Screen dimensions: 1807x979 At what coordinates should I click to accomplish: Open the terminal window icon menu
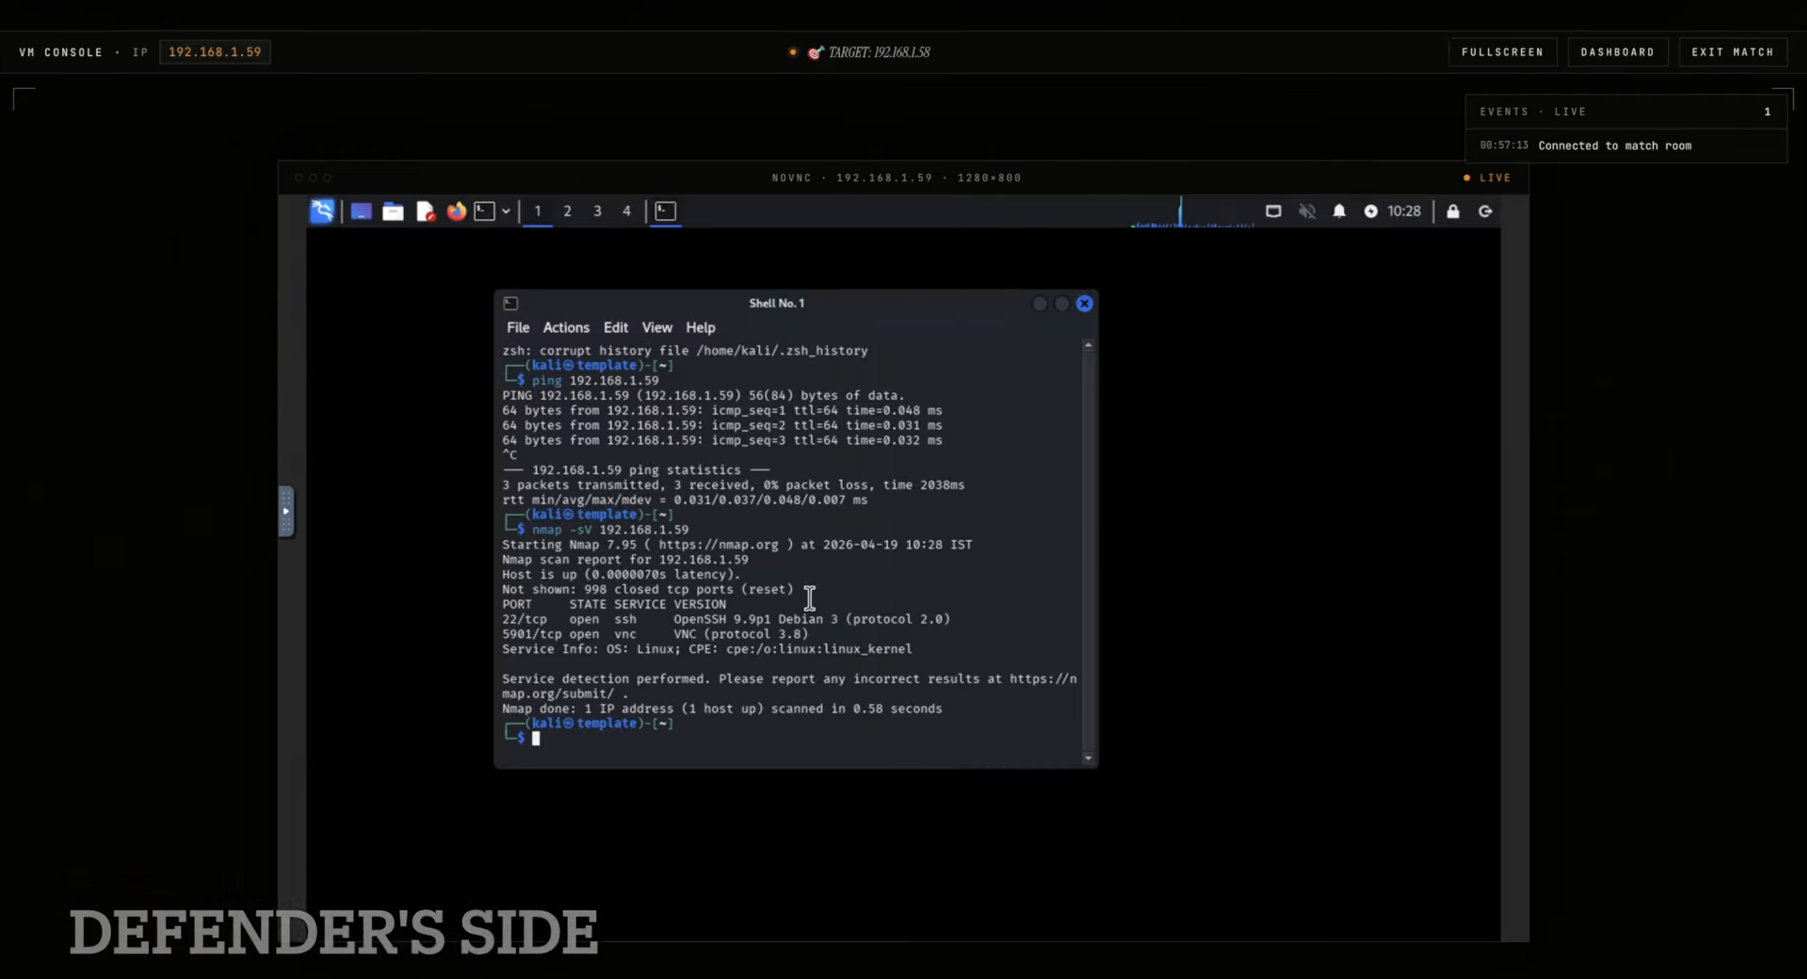pos(510,303)
